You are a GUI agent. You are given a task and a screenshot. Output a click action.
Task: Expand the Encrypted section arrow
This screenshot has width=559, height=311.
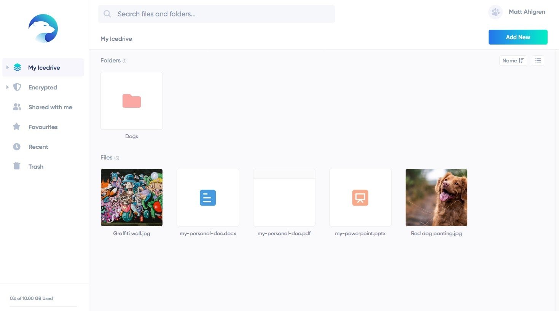click(7, 87)
